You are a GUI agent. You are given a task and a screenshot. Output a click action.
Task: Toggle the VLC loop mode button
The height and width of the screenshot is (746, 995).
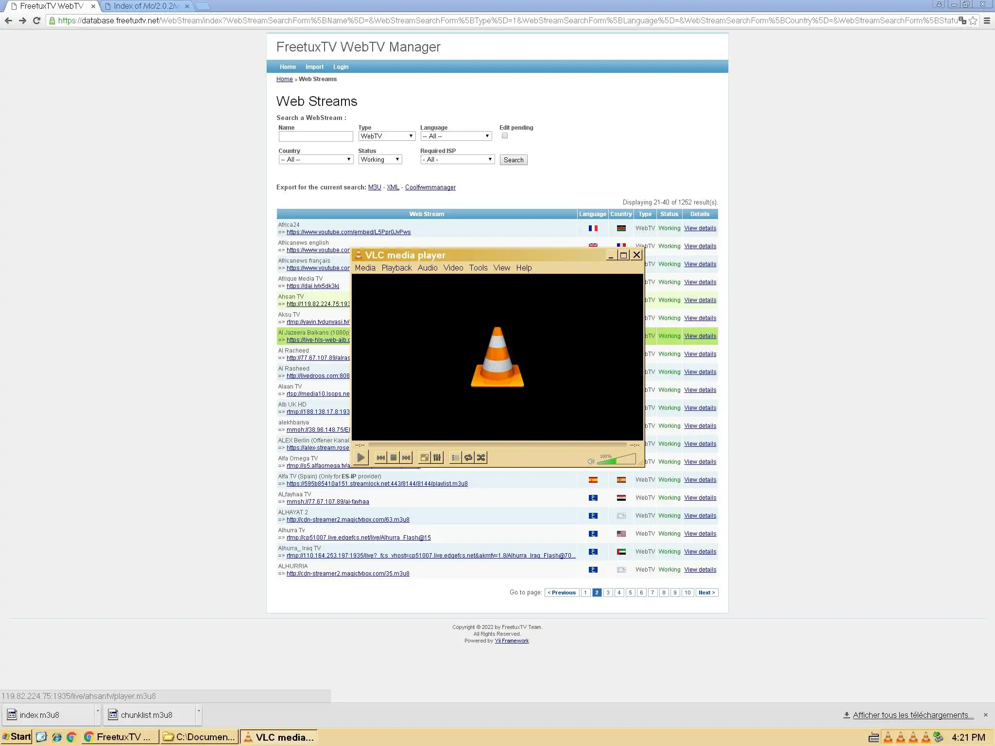tap(468, 458)
